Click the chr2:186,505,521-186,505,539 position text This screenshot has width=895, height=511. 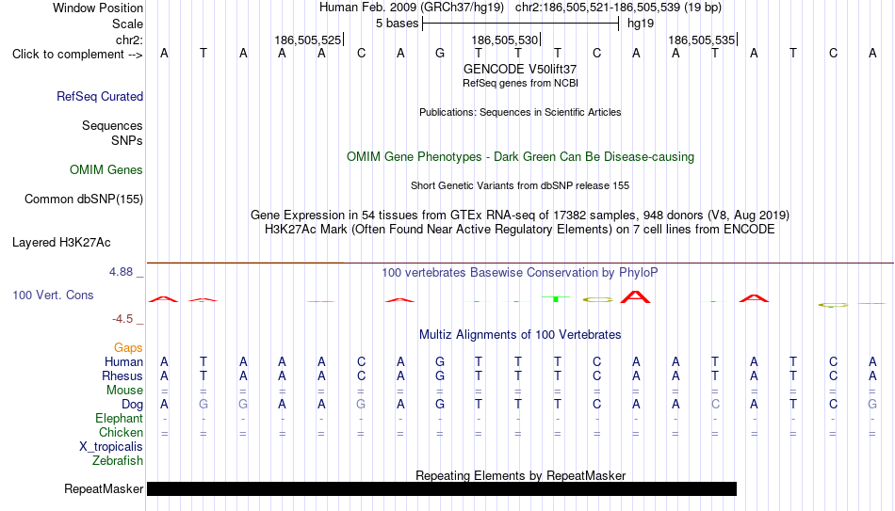[x=619, y=8]
